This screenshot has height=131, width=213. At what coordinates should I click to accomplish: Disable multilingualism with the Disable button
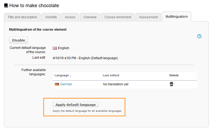click(x=18, y=40)
